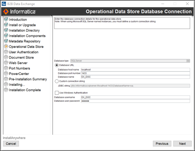Image resolution: width=195 pixels, height=151 pixels.
Task: Minimize the installer window
Action: (x=163, y=4)
